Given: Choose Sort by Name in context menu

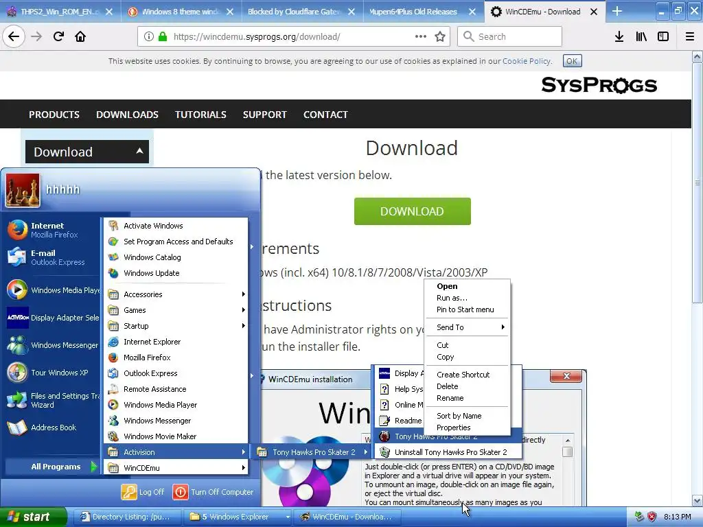Looking at the screenshot, I should (467, 415).
